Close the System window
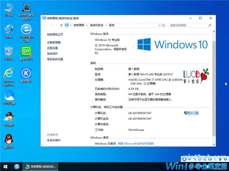 [x=211, y=18]
